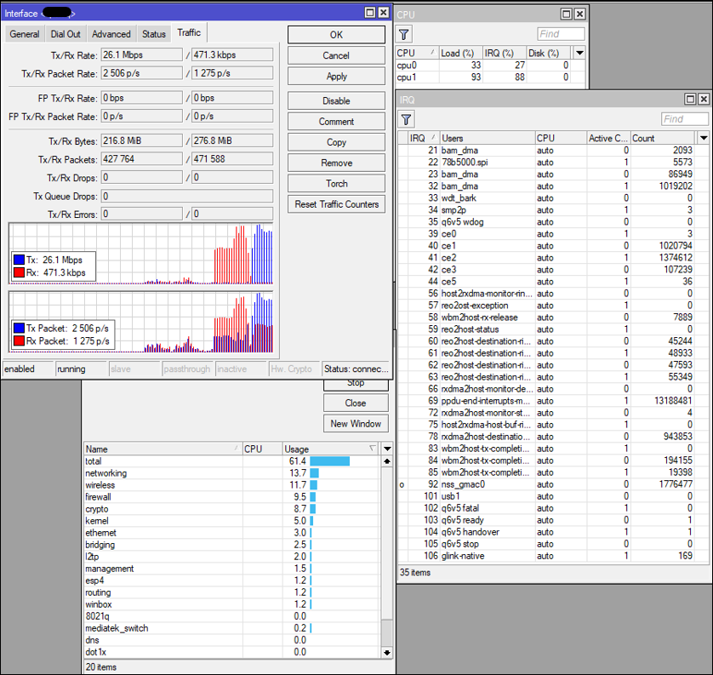Click scroll-up arrow in profile usage list

387,461
